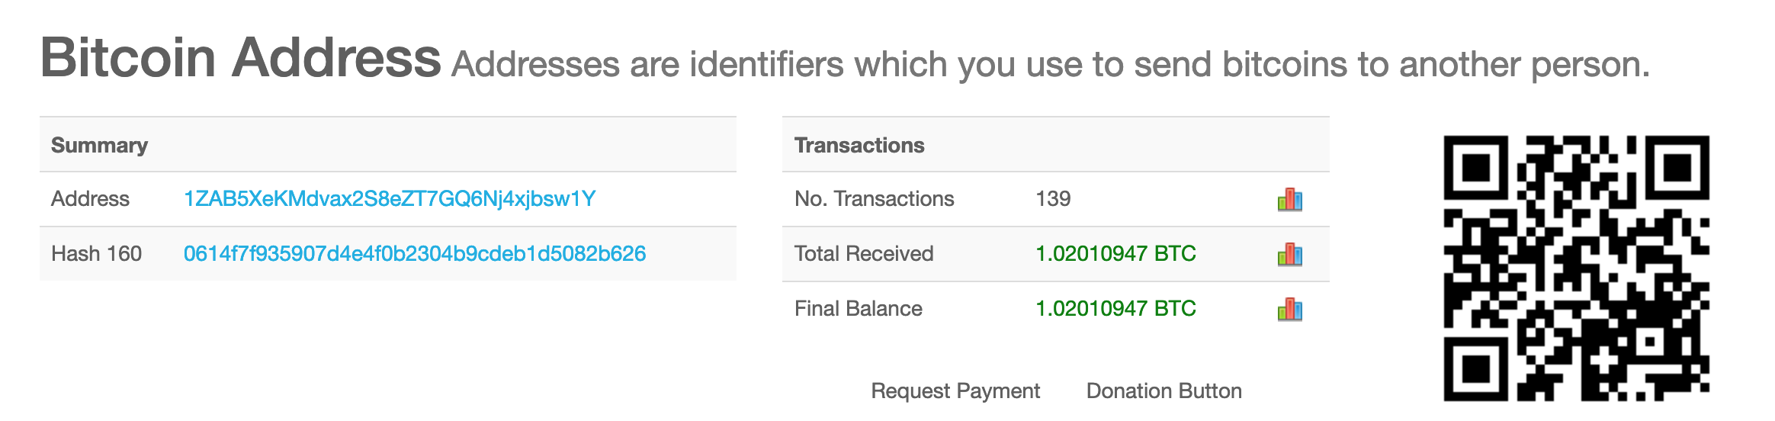Click the QR code image

click(x=1577, y=268)
